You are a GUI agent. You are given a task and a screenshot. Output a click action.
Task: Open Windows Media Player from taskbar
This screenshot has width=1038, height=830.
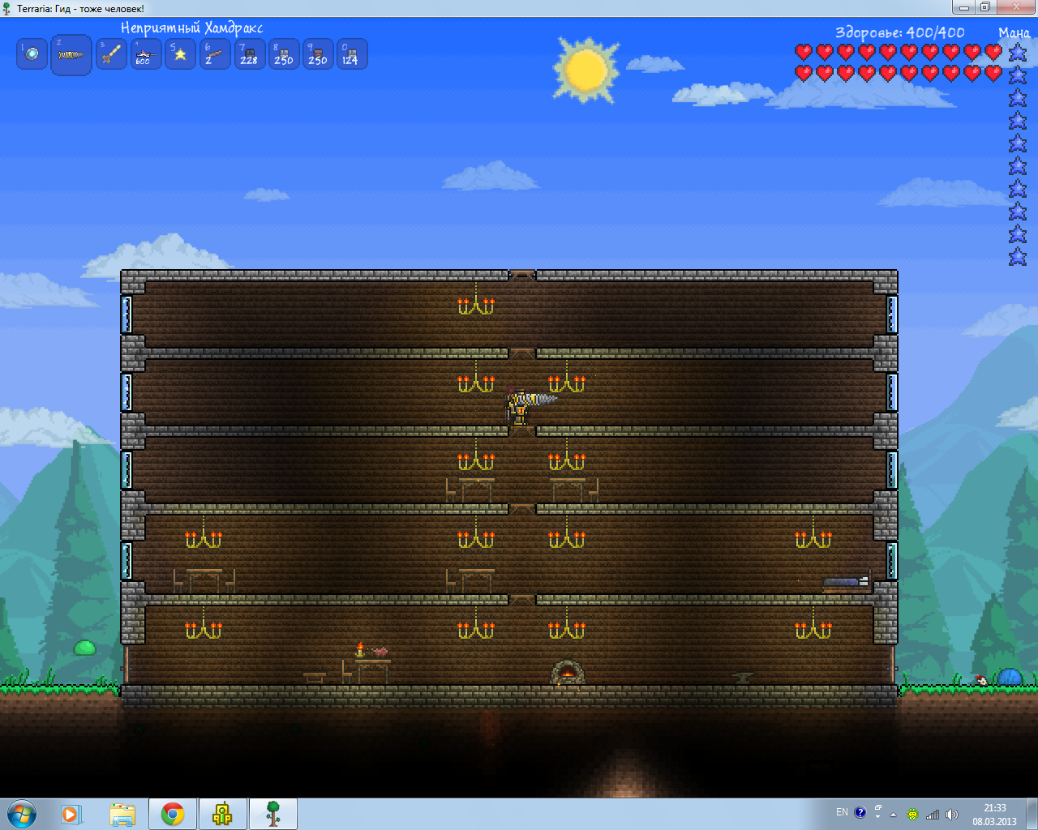71,814
